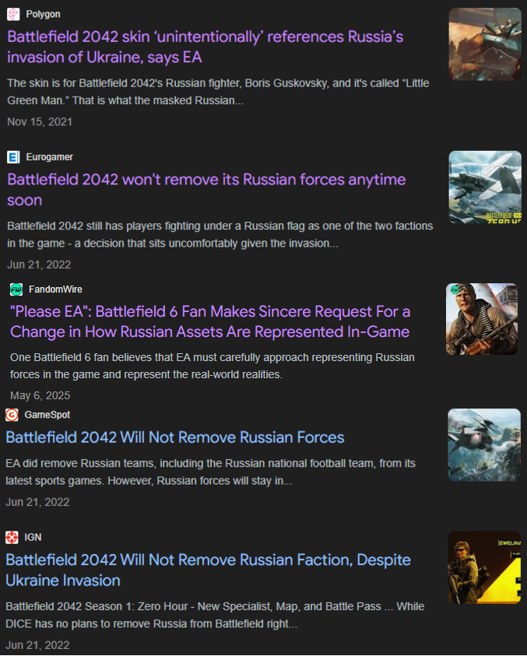Click the Eurogamer snippet about Russian flag
The width and height of the screenshot is (527, 656).
[x=220, y=234]
